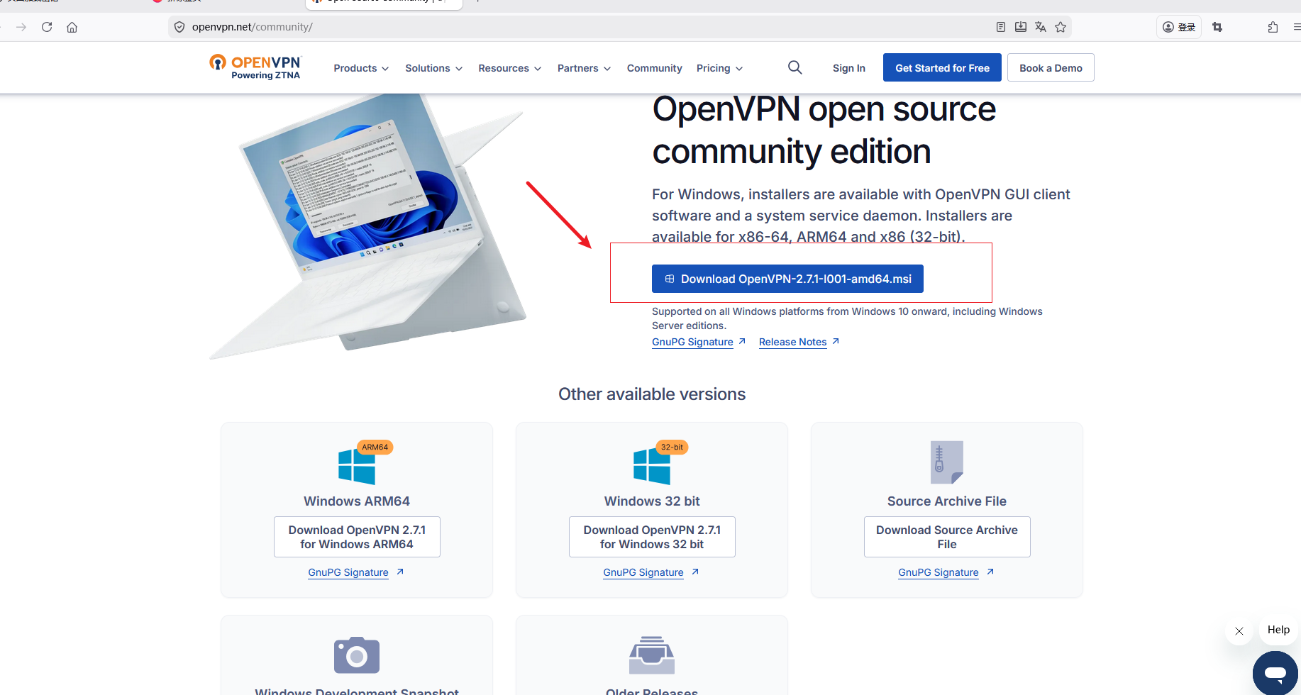This screenshot has width=1301, height=695.
Task: Expand the Pricing dropdown
Action: pos(719,68)
